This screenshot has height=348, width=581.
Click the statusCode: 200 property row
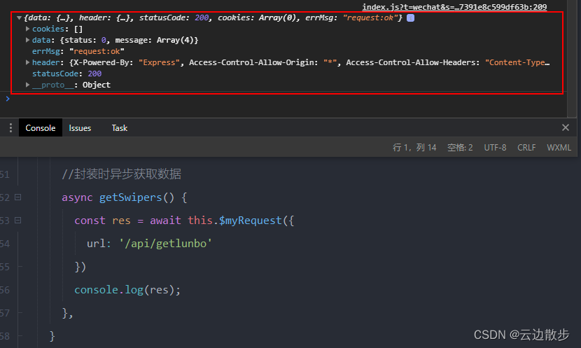click(x=66, y=74)
